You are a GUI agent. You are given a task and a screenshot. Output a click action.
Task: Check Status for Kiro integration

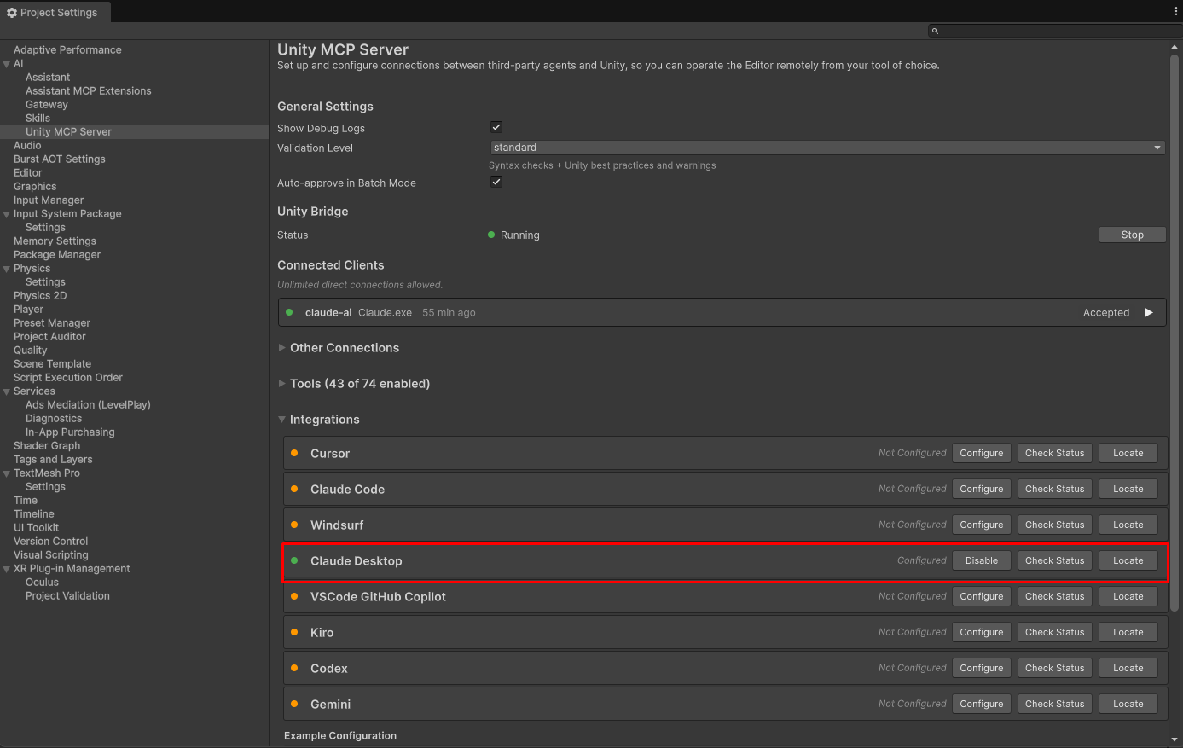point(1055,632)
